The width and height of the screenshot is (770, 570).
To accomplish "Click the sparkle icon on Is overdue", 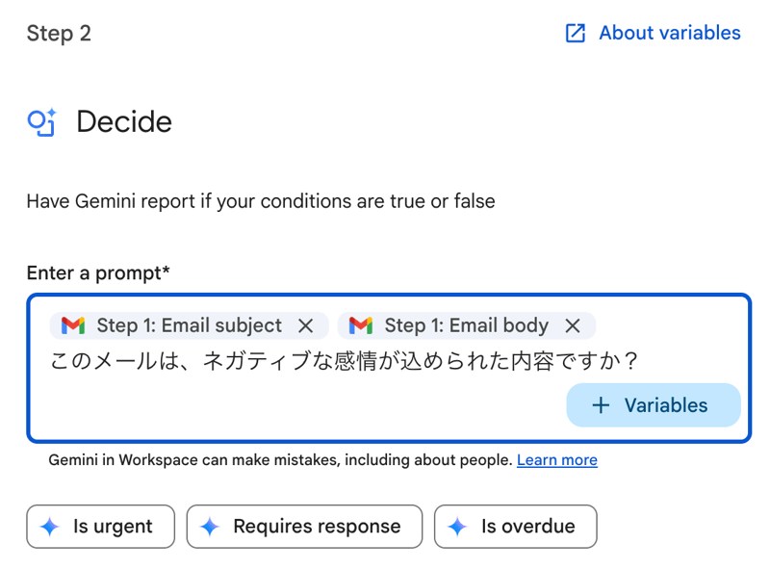I will (x=458, y=527).
